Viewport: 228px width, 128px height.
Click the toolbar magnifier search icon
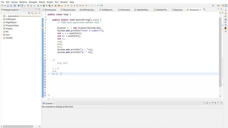(x=213, y=6)
